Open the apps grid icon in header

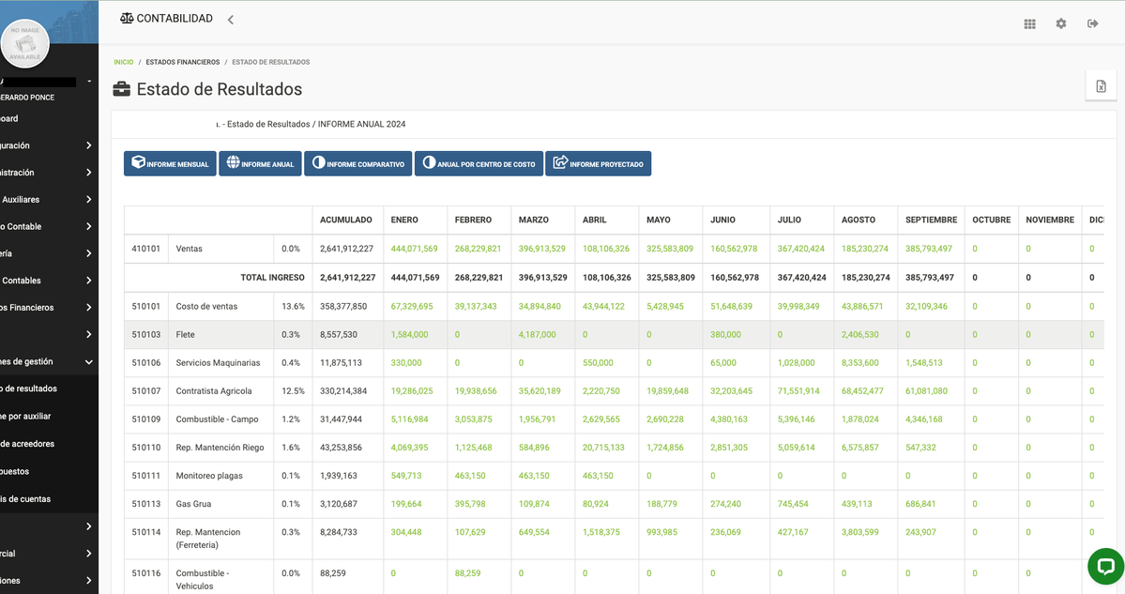click(1029, 24)
